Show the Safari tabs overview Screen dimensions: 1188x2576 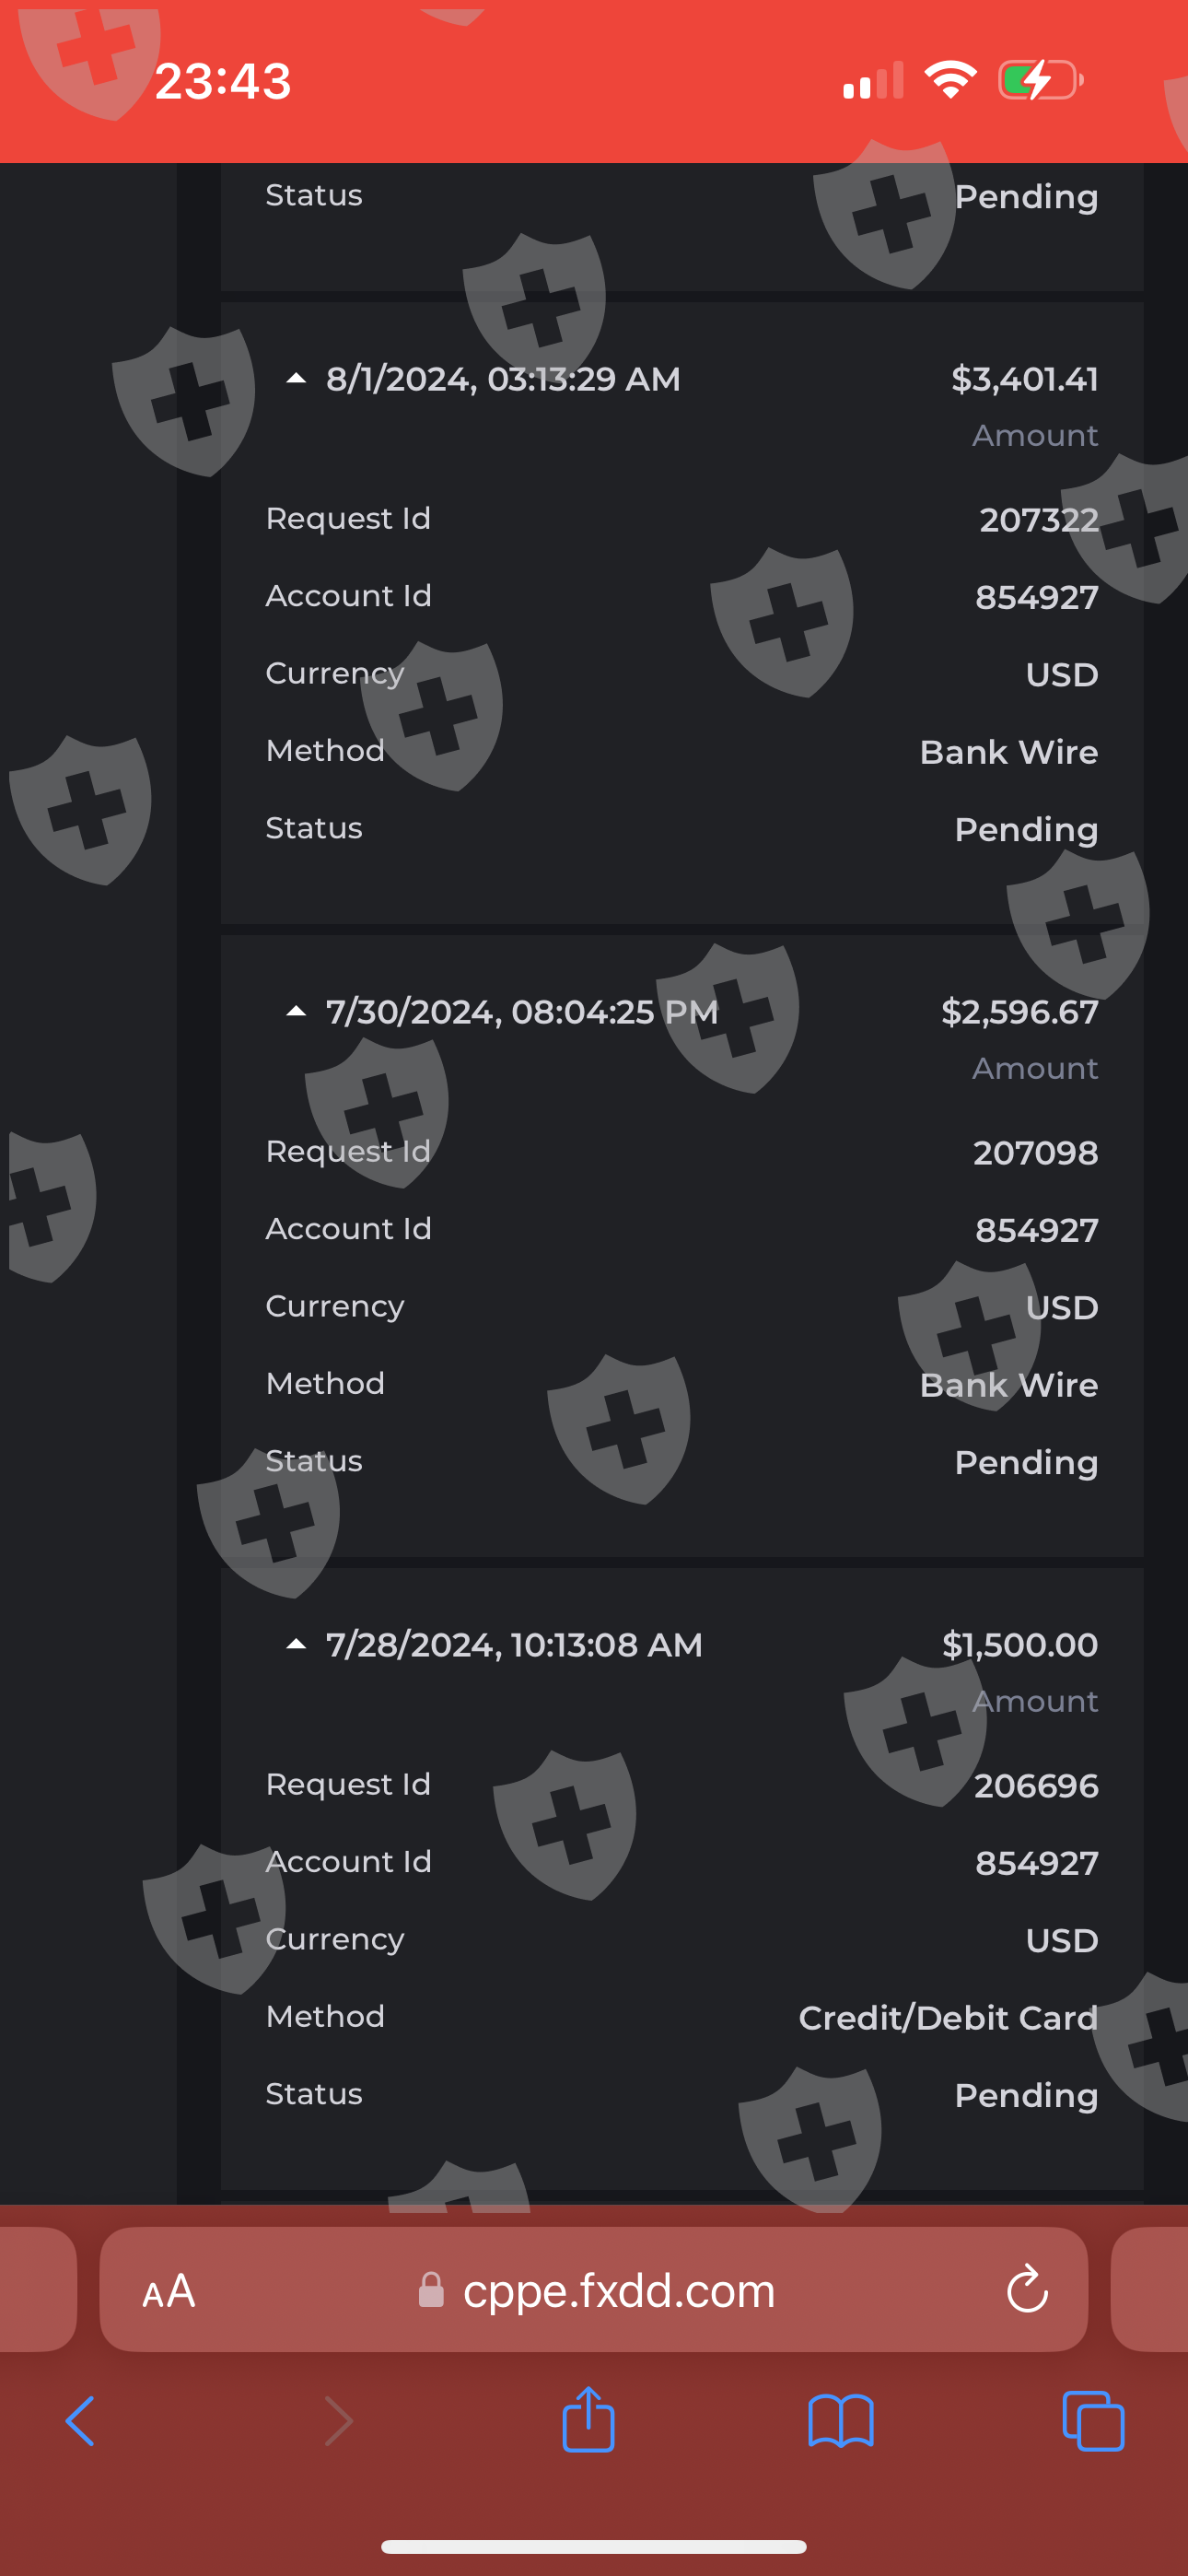point(1093,2421)
